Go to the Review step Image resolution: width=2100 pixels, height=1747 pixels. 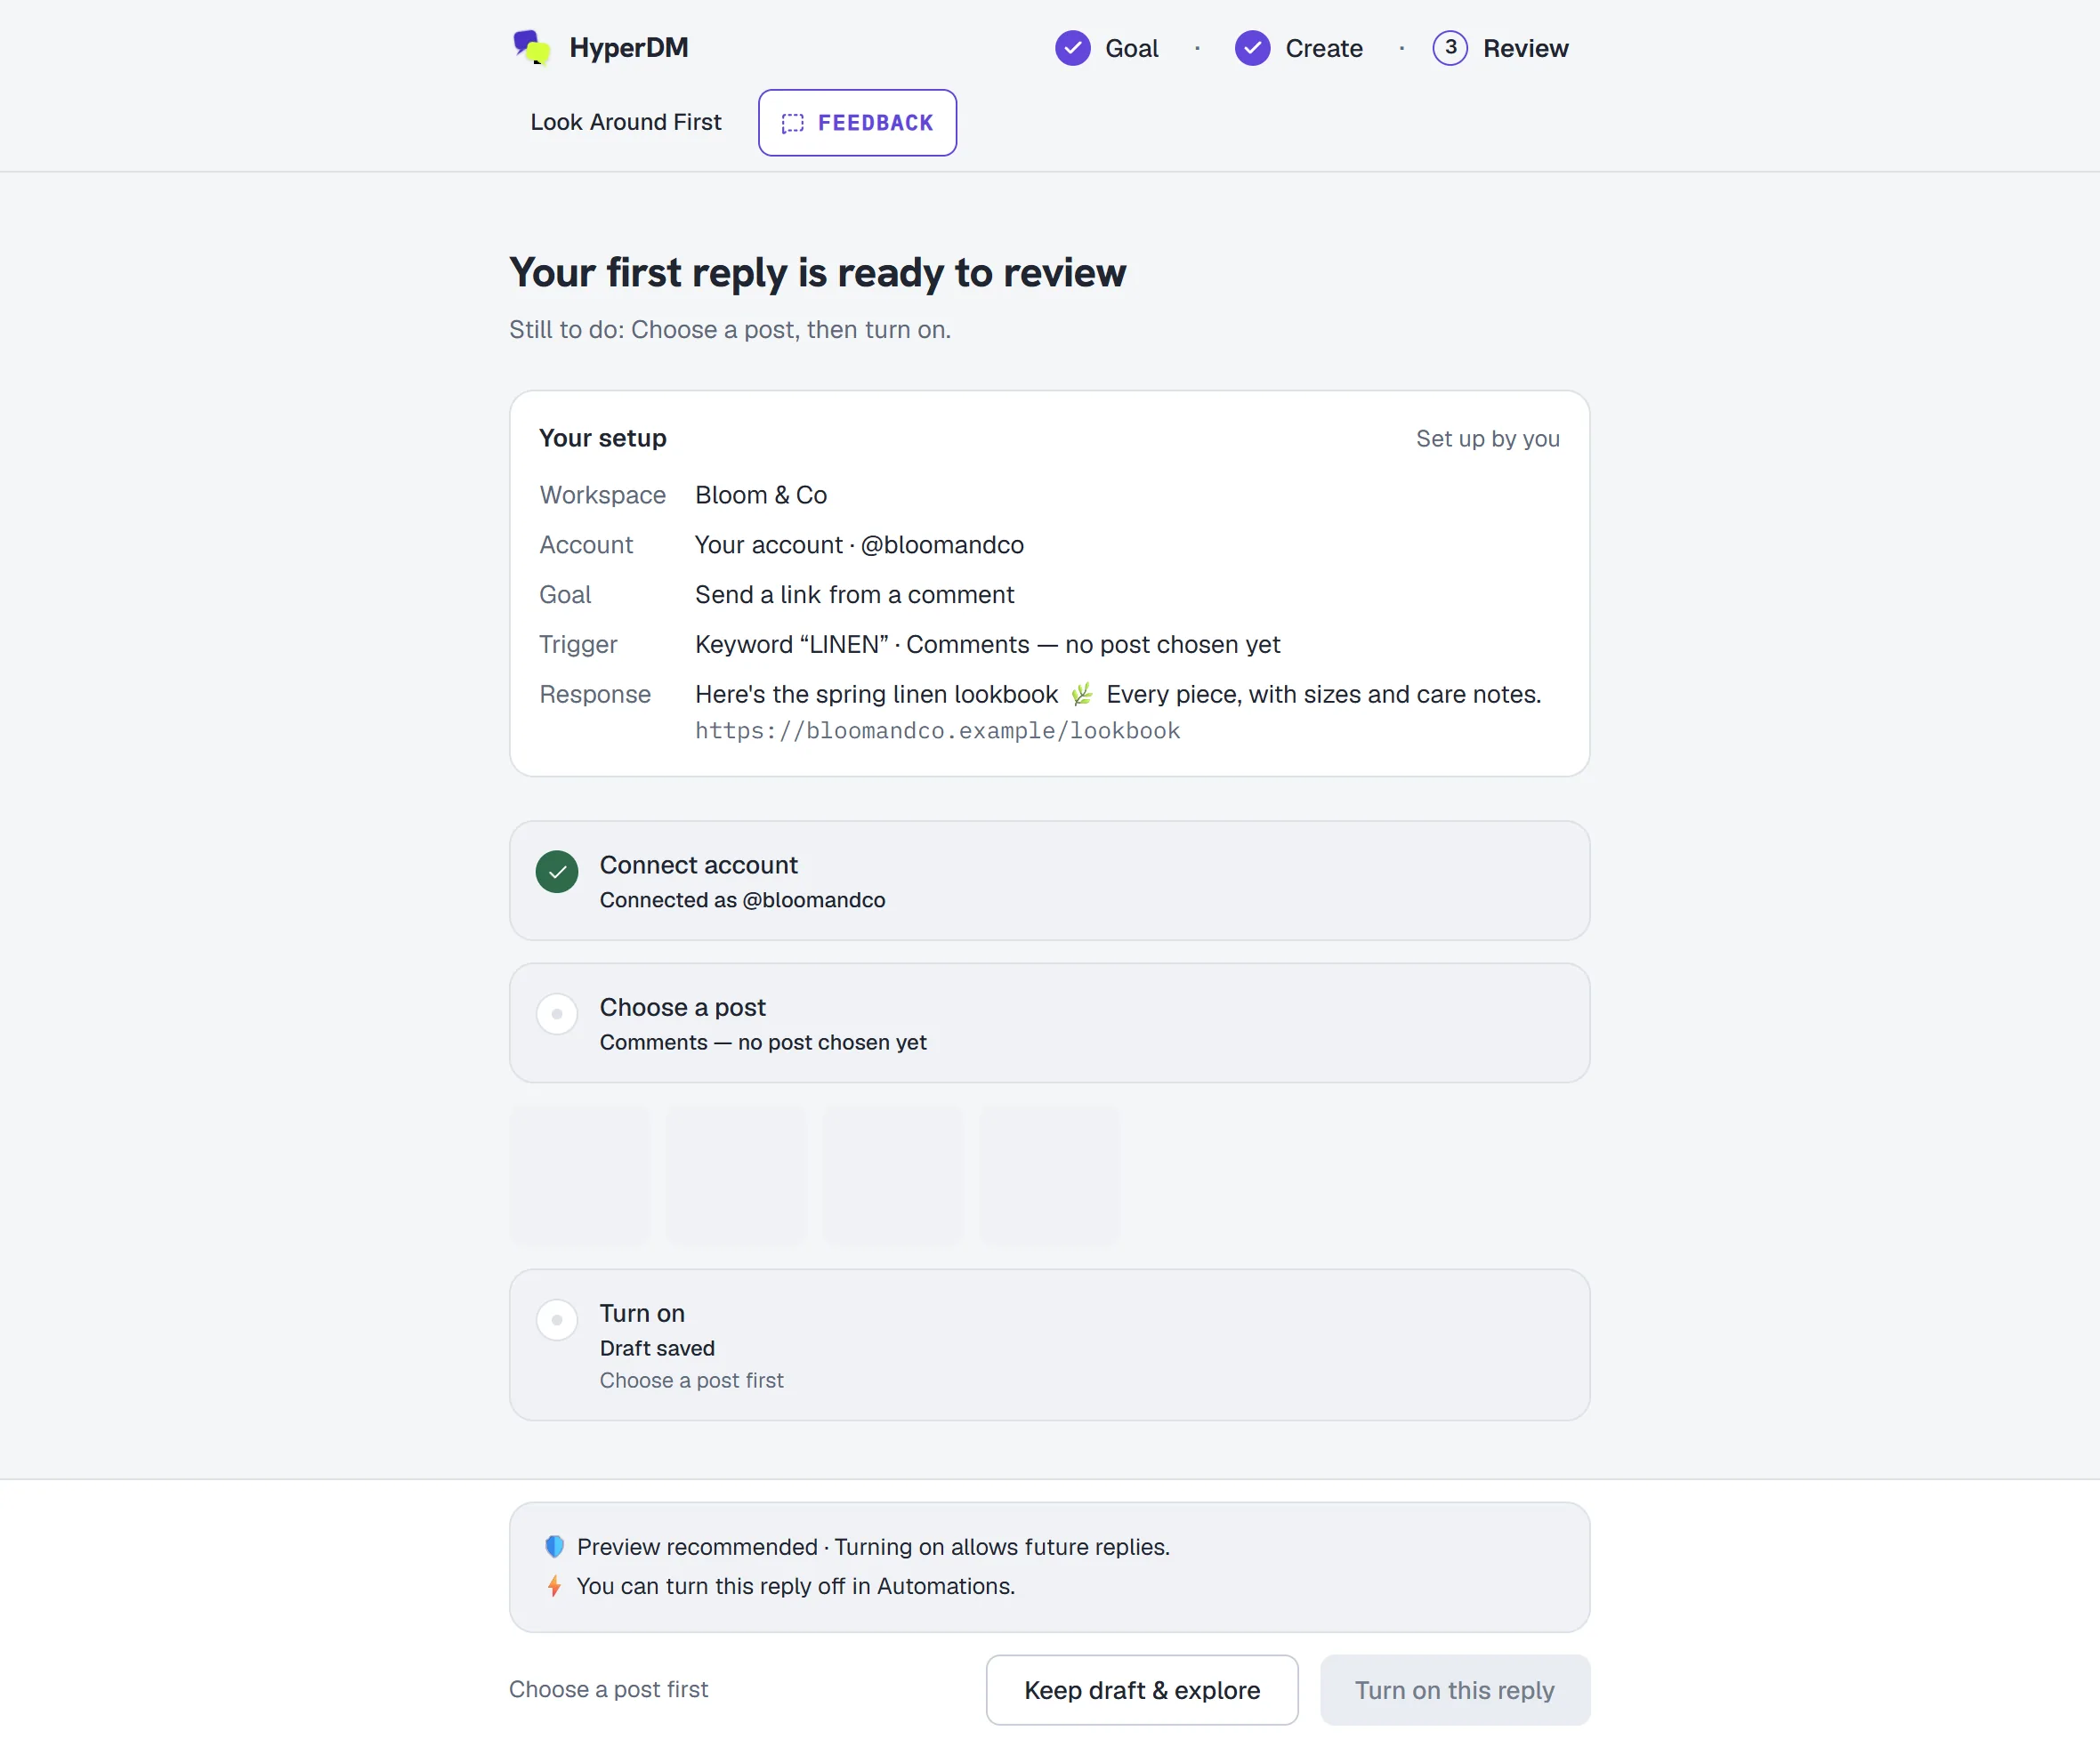click(x=1500, y=48)
